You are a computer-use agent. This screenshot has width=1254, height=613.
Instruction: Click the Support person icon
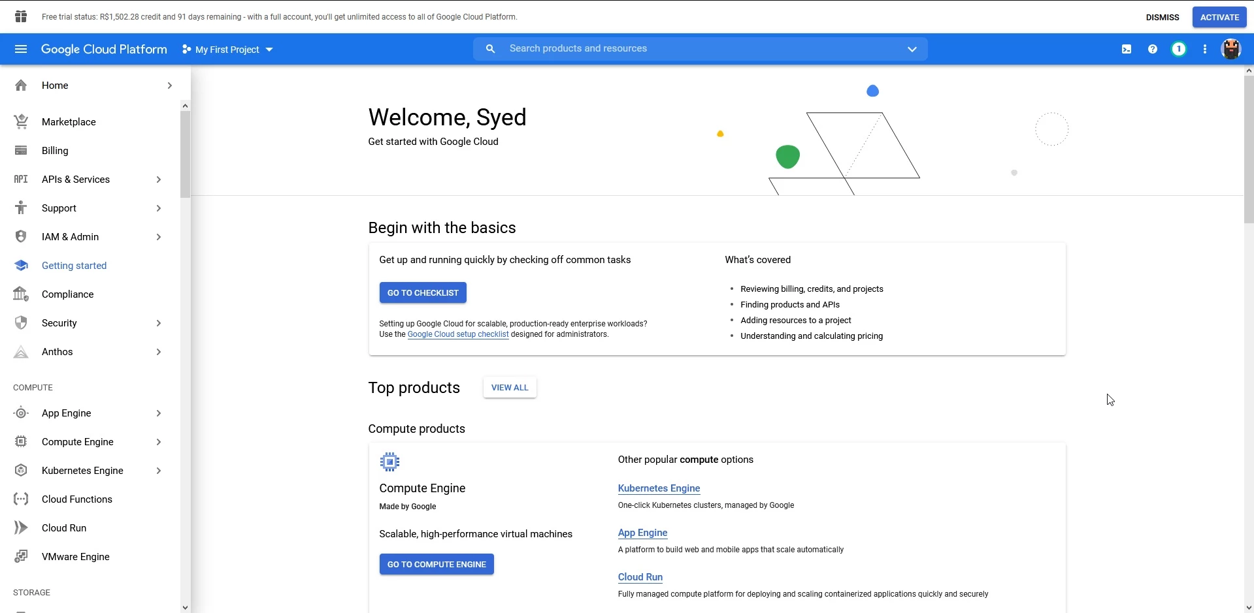click(21, 208)
